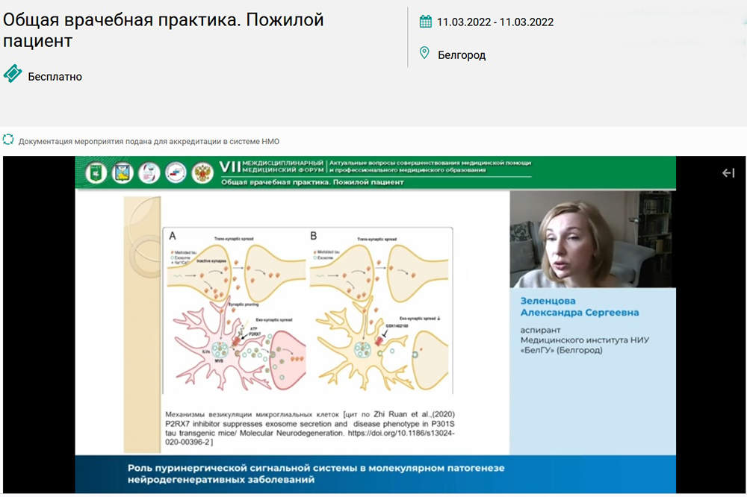Click the НМО accreditation documentation notice
This screenshot has height=497, width=747.
coord(149,140)
